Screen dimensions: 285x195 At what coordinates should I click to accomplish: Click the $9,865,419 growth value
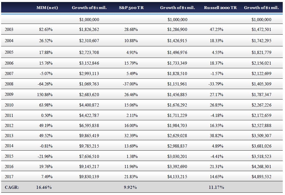coord(89,136)
